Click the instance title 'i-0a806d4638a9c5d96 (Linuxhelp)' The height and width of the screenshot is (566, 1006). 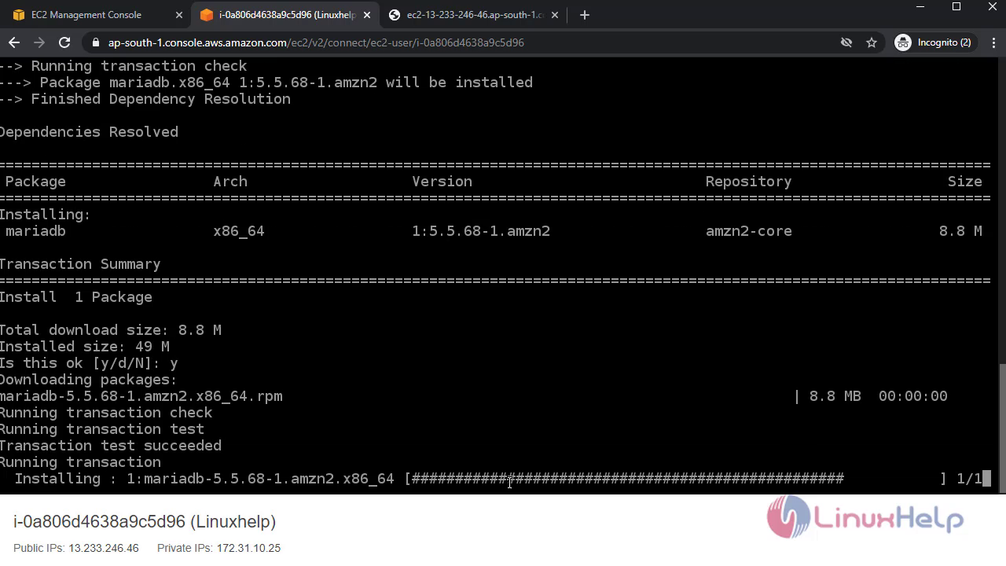tap(145, 521)
